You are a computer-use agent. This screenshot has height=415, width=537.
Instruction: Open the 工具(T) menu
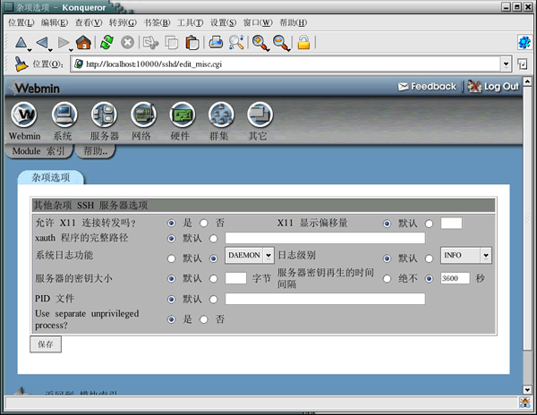click(190, 22)
